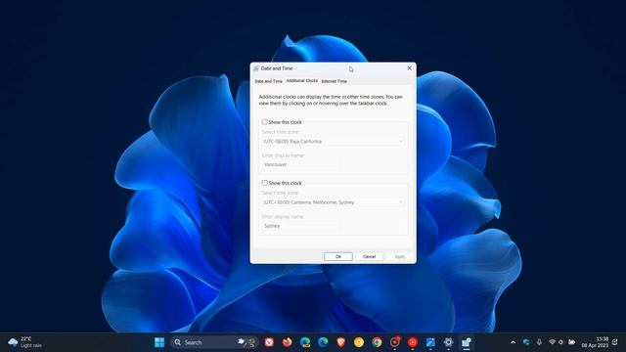This screenshot has height=352, width=626.
Task: Open the Canberra, Melbourne, Sydney time zone dropdown
Action: coord(333,202)
